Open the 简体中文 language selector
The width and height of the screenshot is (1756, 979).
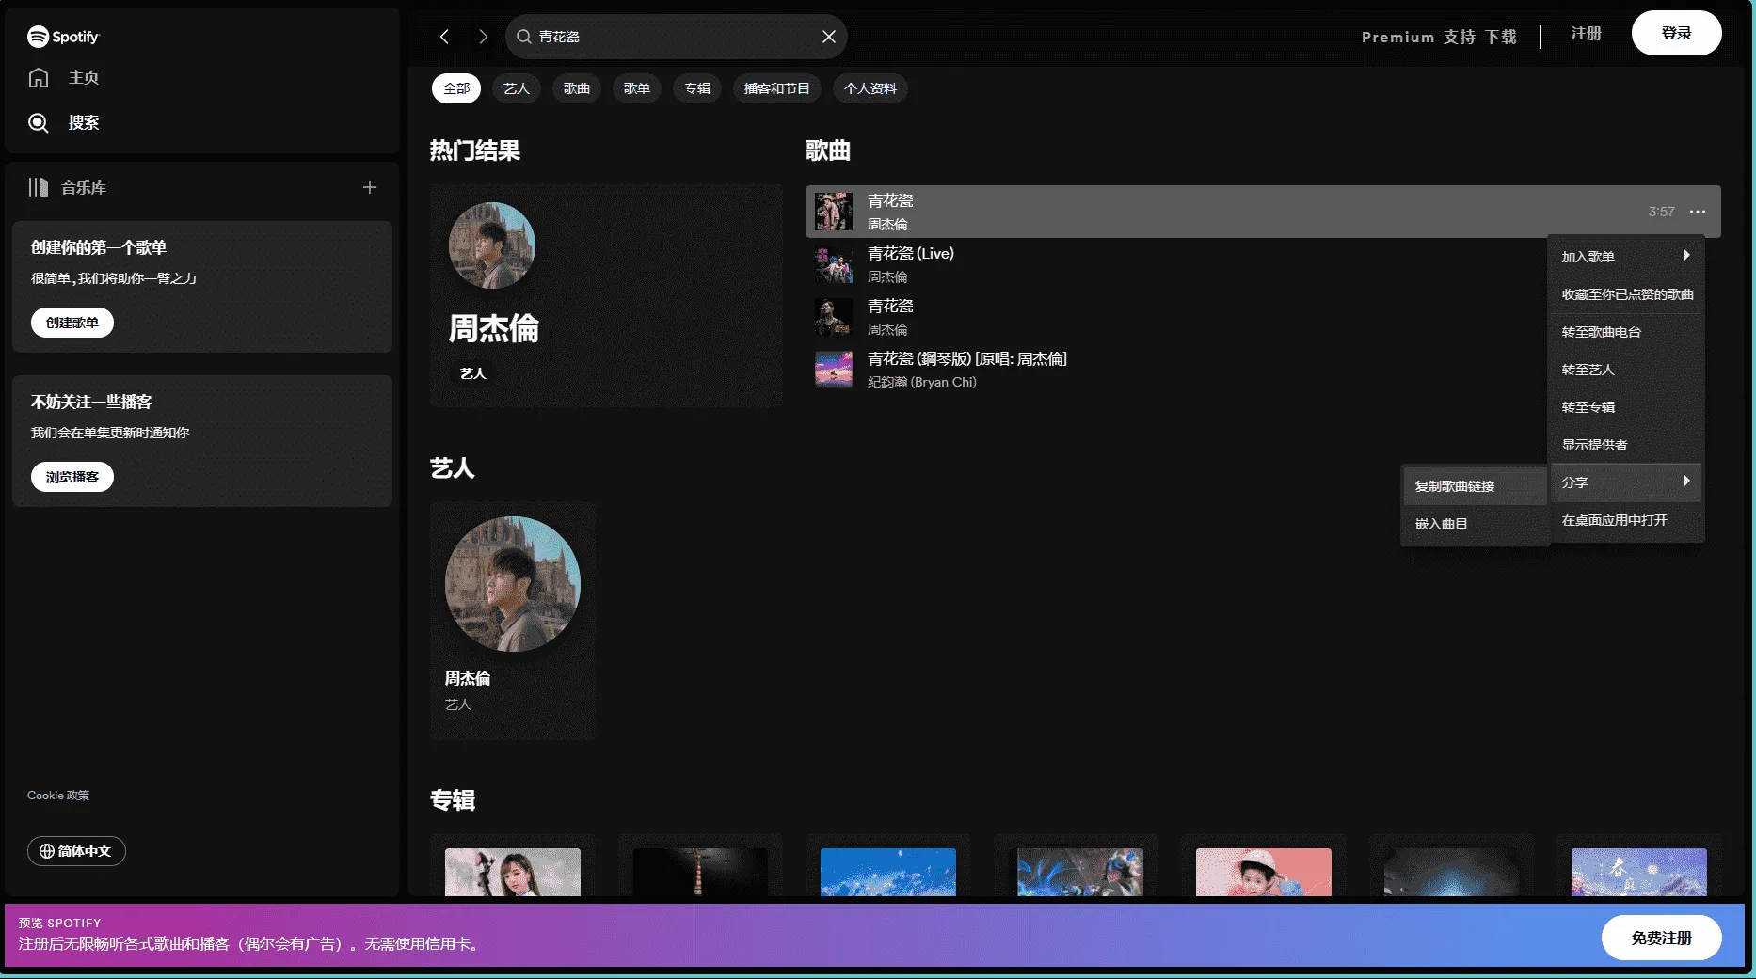coord(76,851)
